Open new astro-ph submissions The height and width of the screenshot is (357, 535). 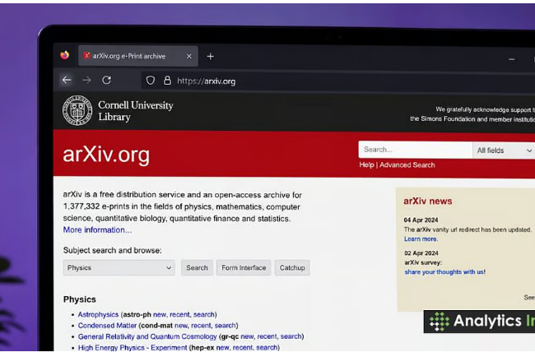tap(160, 314)
